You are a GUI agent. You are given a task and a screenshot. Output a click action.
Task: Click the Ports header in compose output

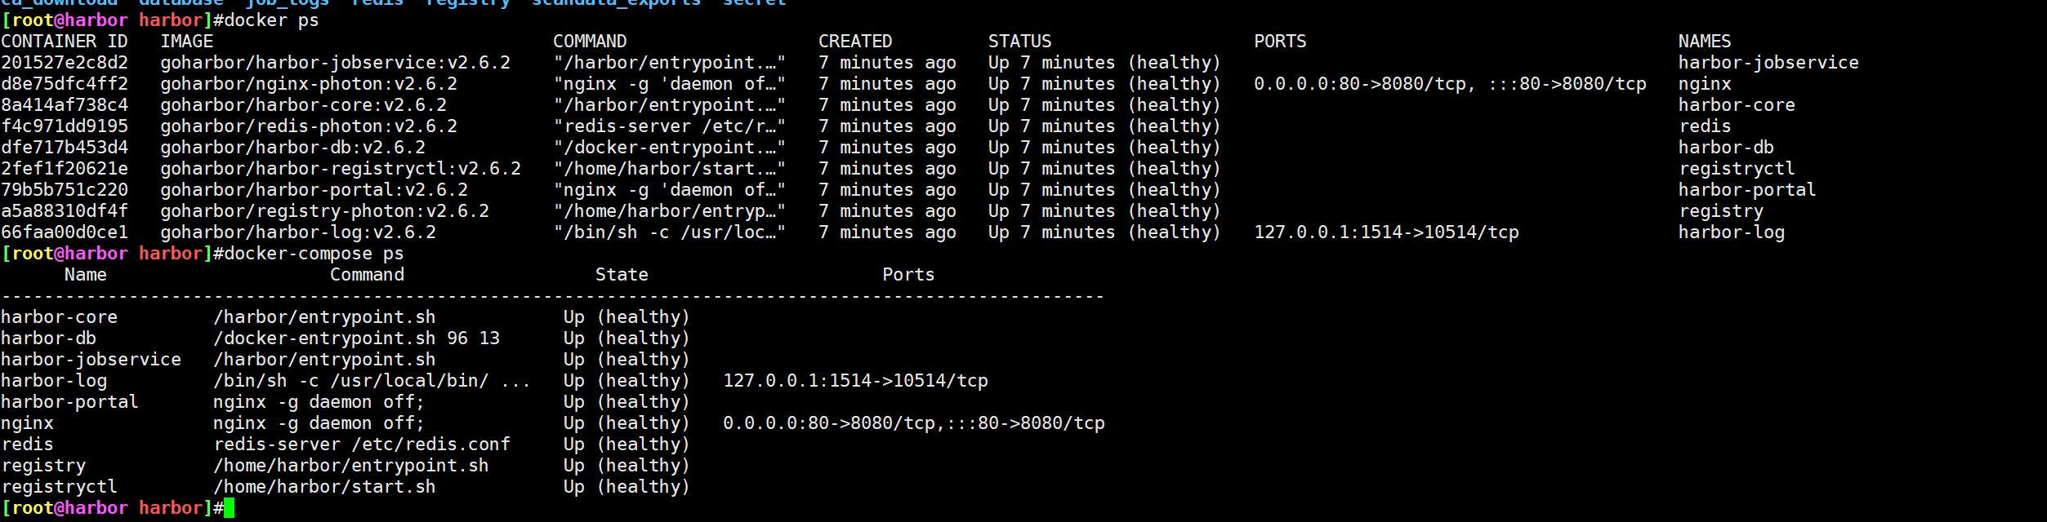point(908,275)
